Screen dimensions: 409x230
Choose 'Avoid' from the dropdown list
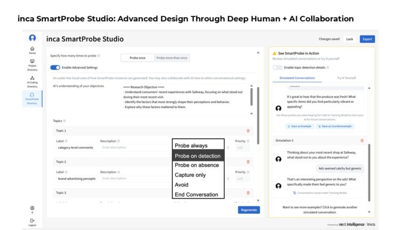coord(198,185)
